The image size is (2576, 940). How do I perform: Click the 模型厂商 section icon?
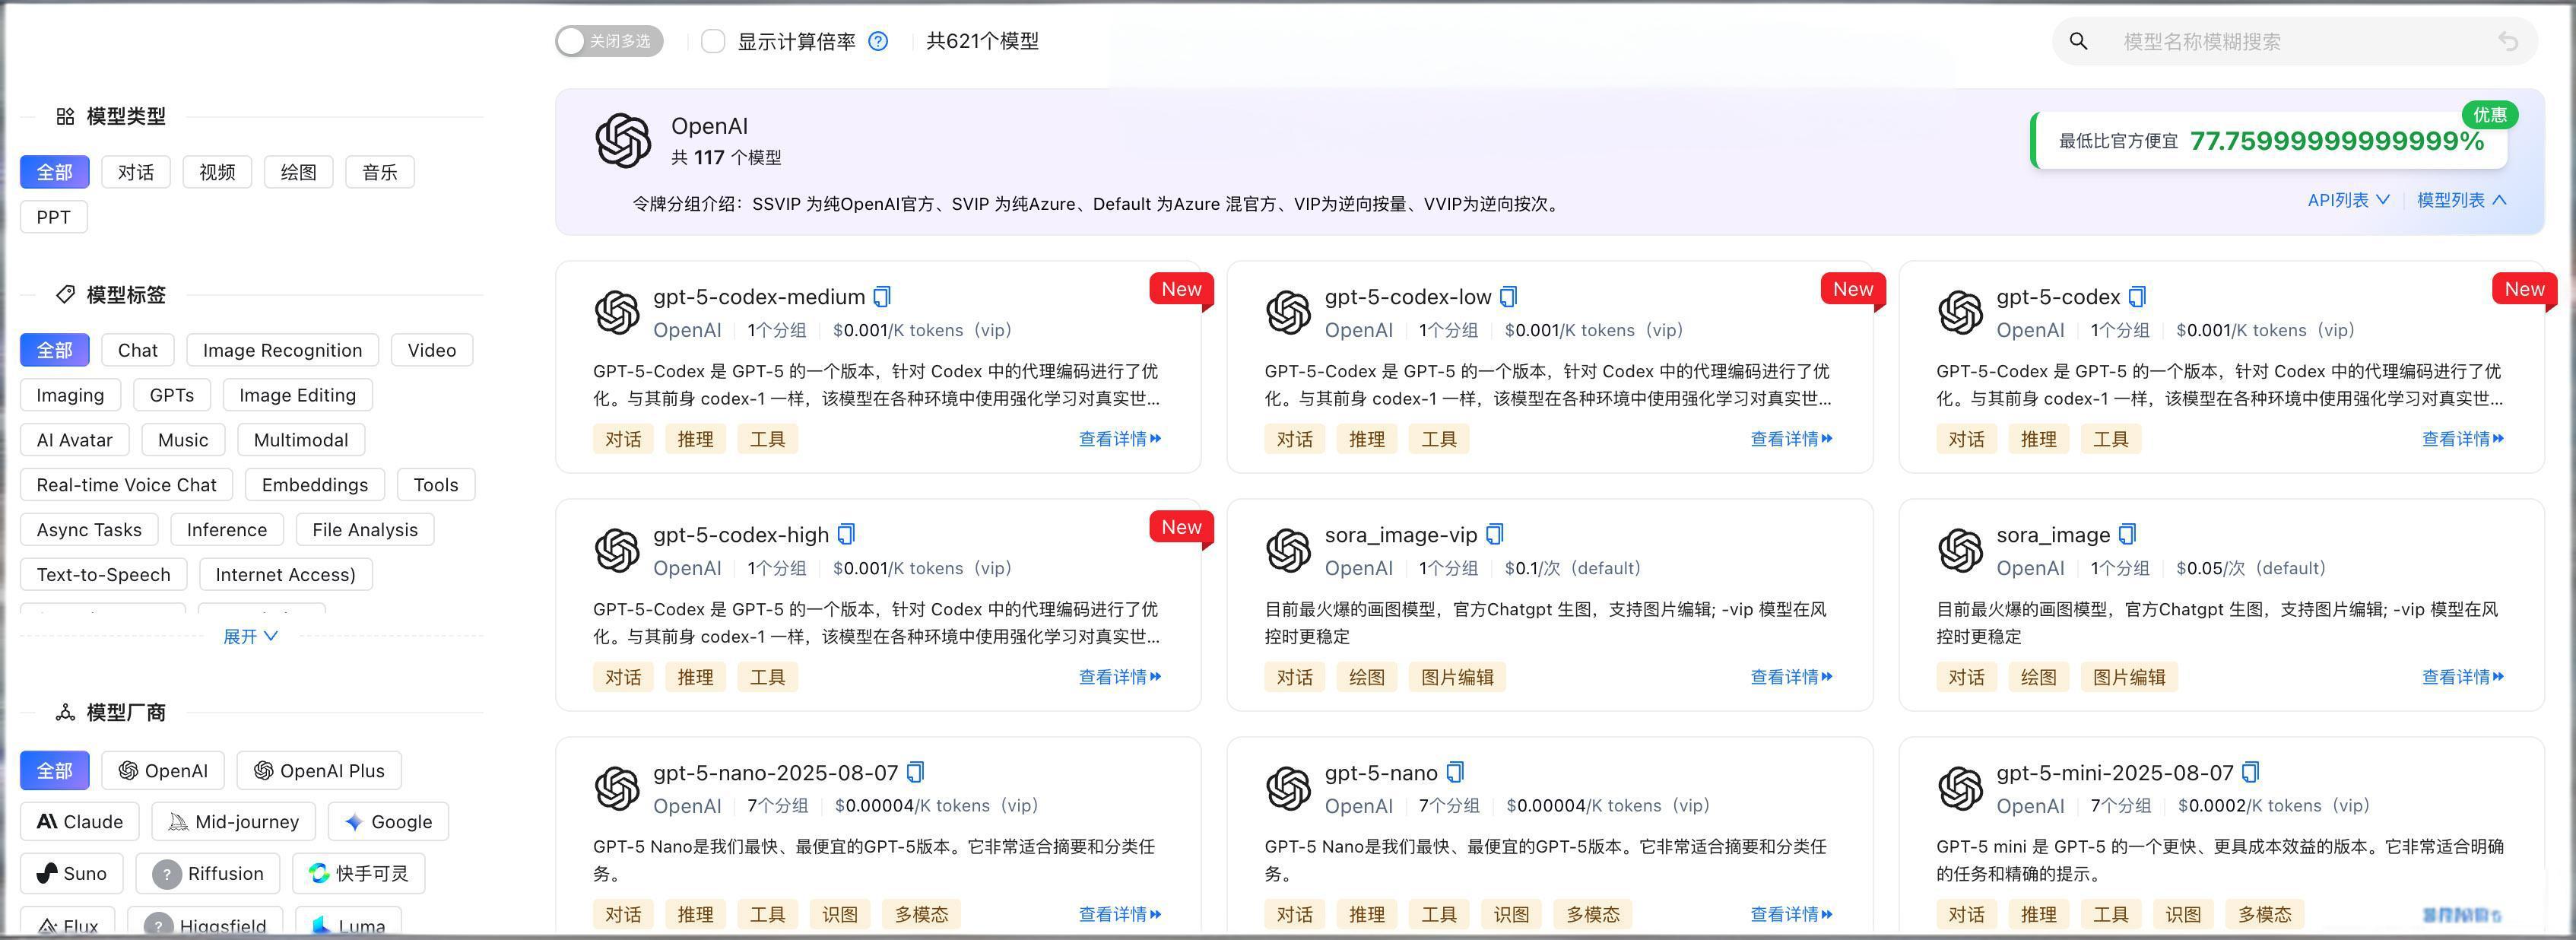coord(65,712)
